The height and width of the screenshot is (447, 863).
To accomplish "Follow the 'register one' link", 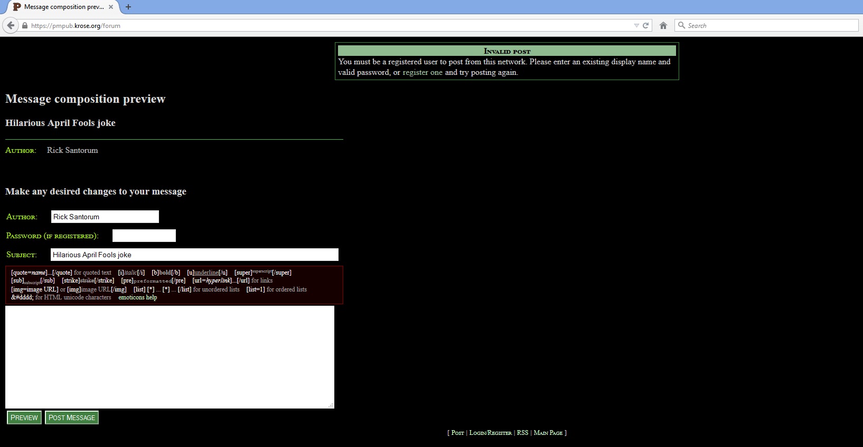I will (x=423, y=72).
